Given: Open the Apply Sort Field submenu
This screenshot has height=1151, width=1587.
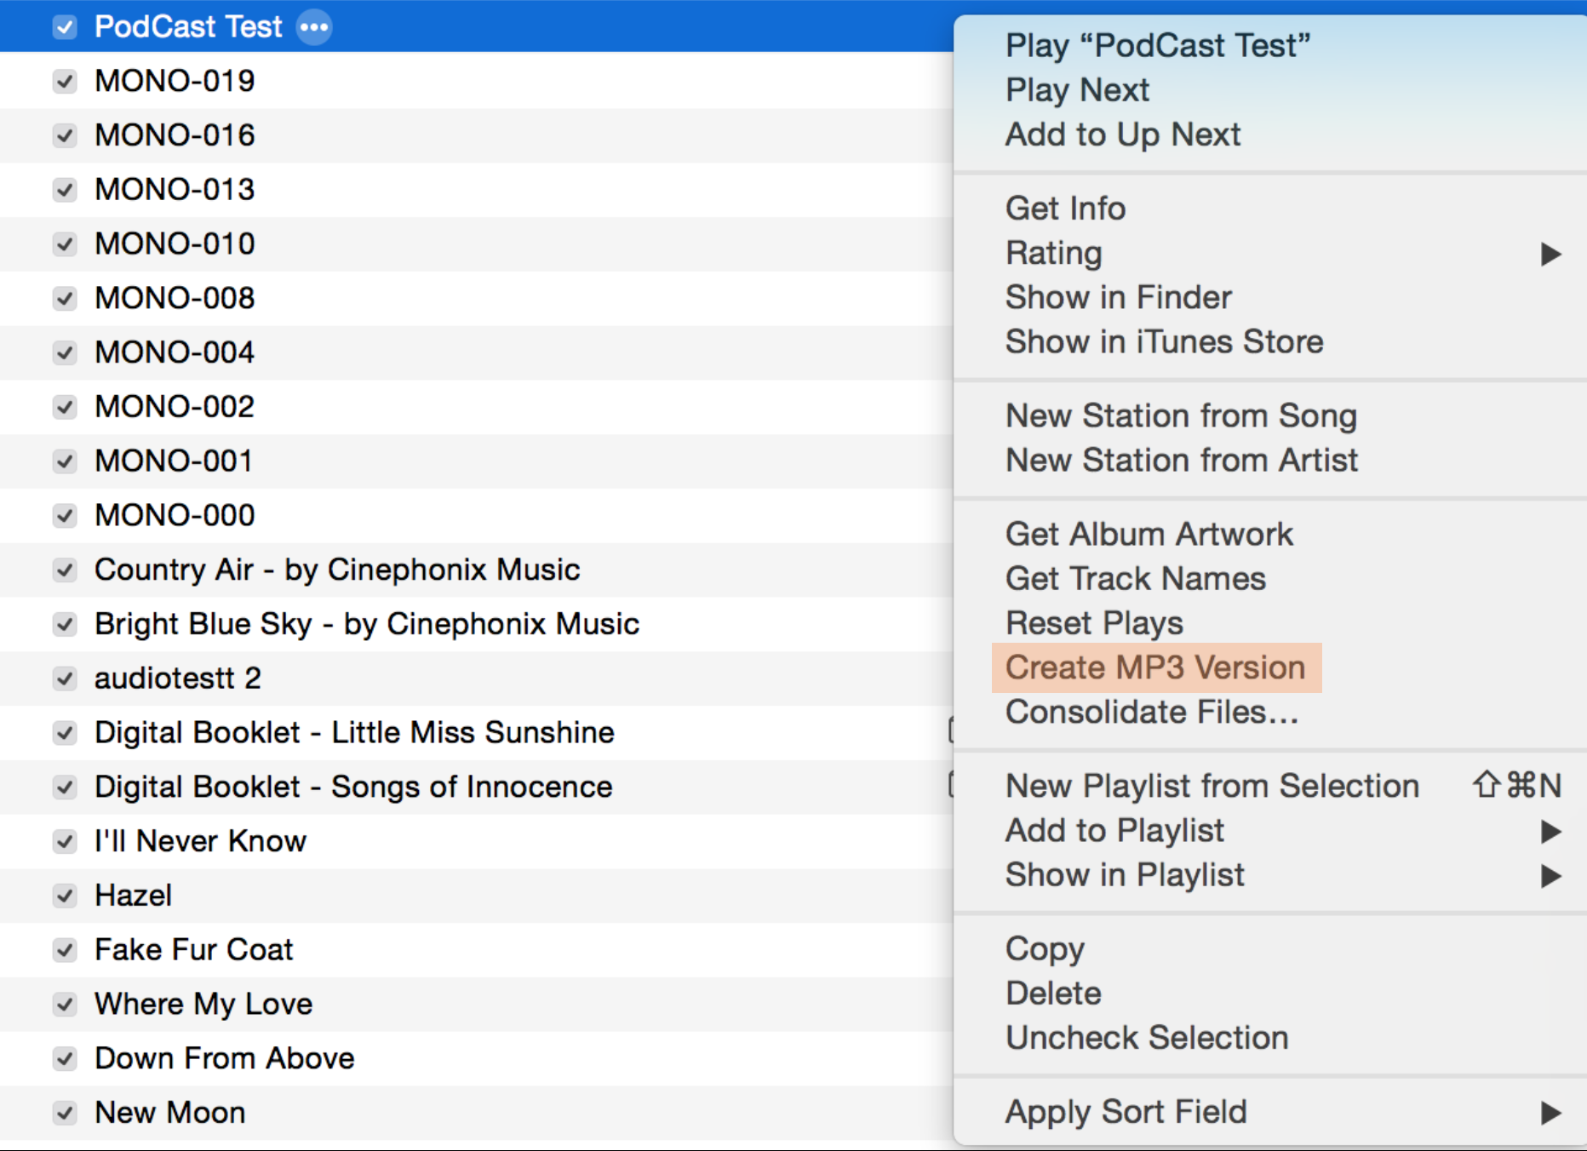Looking at the screenshot, I should coord(1550,1112).
